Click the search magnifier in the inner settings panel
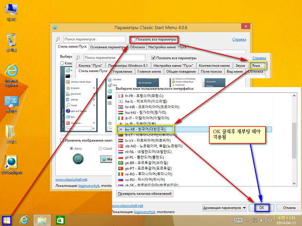The height and width of the screenshot is (226, 302). 78,57
